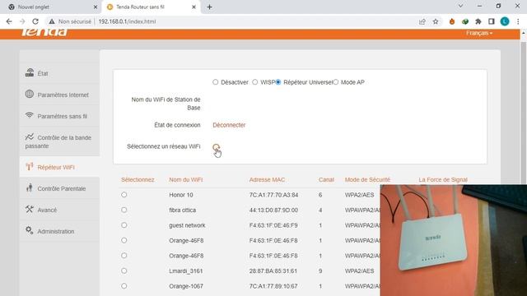
Task: Click the Tenda logo
Action: click(x=44, y=32)
